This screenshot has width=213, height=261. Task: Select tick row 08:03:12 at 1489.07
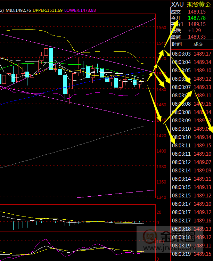191,162
